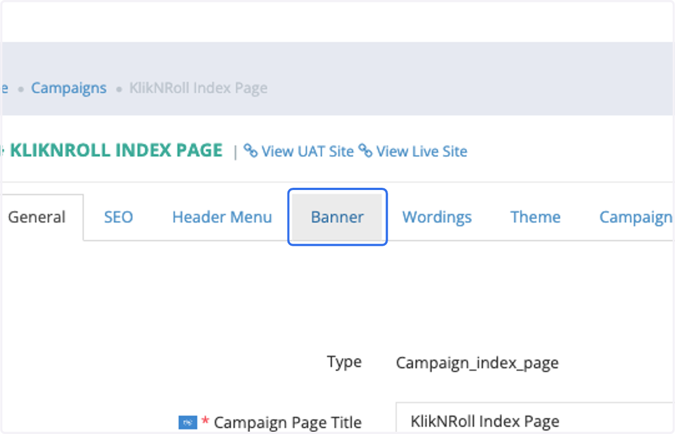This screenshot has width=675, height=434.
Task: Open the Theme tab
Action: point(535,217)
